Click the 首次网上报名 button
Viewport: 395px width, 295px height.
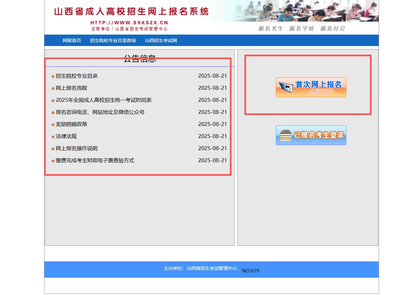click(x=311, y=87)
